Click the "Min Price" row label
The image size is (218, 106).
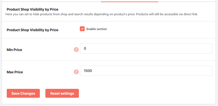(14, 50)
